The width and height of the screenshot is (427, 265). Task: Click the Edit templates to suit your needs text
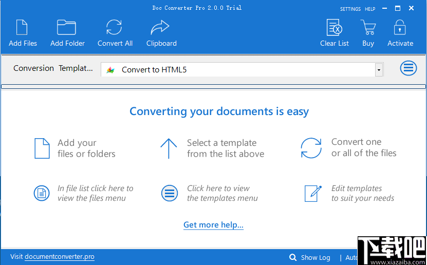[x=362, y=193]
